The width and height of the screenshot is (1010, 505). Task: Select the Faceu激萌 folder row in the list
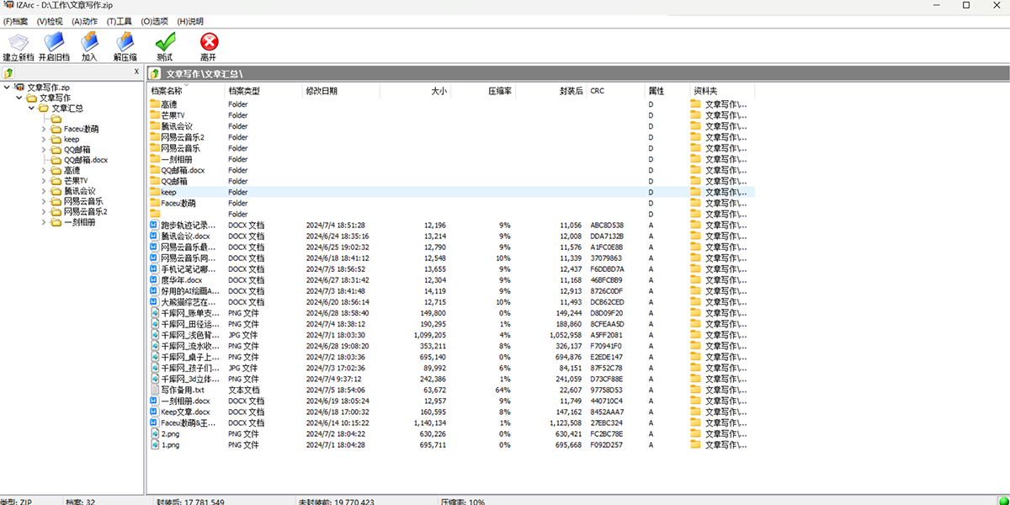click(451, 203)
